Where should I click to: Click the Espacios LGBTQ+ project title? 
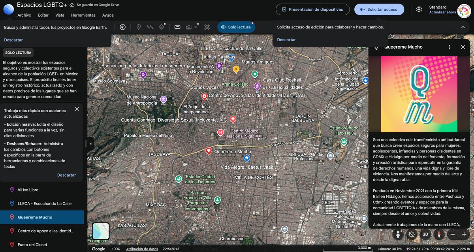41,5
